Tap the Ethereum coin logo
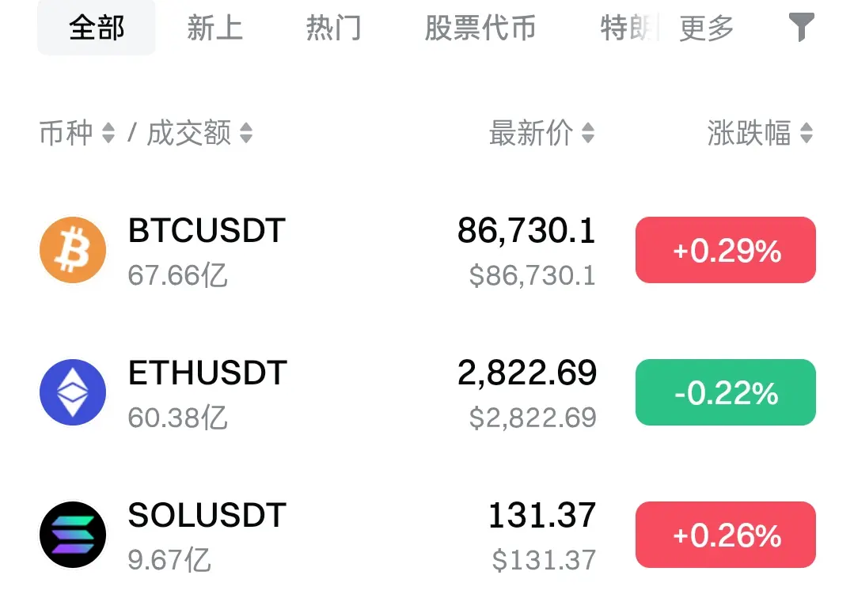The height and width of the screenshot is (613, 854). pos(73,392)
